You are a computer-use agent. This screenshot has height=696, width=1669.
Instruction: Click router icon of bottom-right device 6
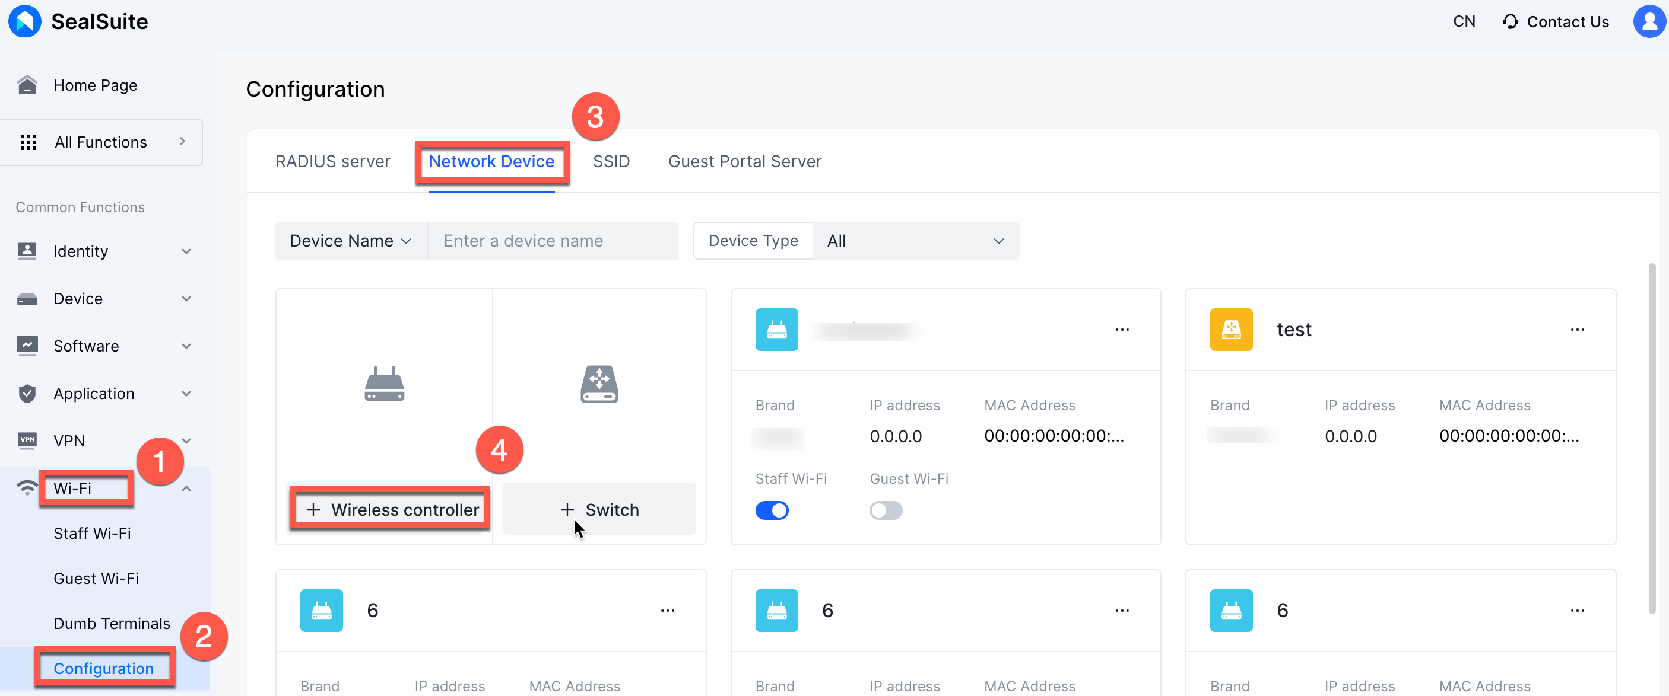(x=1231, y=611)
